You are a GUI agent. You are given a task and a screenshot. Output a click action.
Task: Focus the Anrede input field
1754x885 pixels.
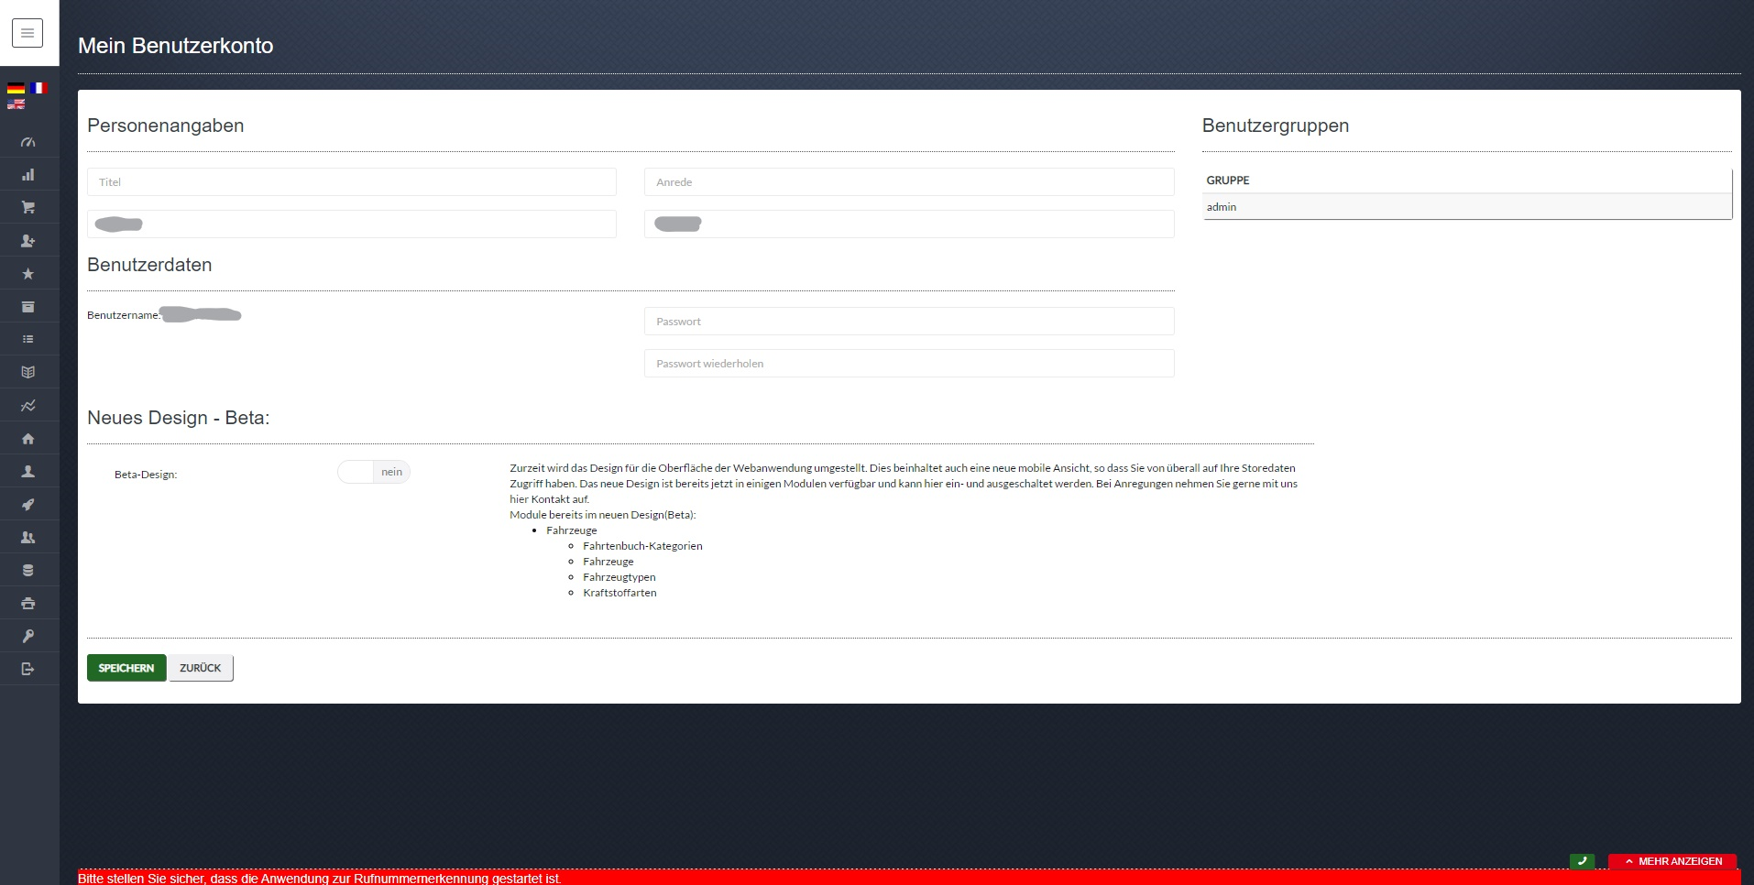[x=909, y=181]
